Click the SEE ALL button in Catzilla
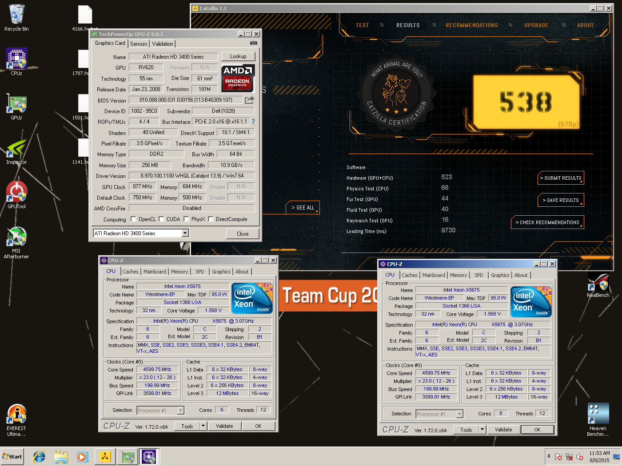 click(x=303, y=207)
